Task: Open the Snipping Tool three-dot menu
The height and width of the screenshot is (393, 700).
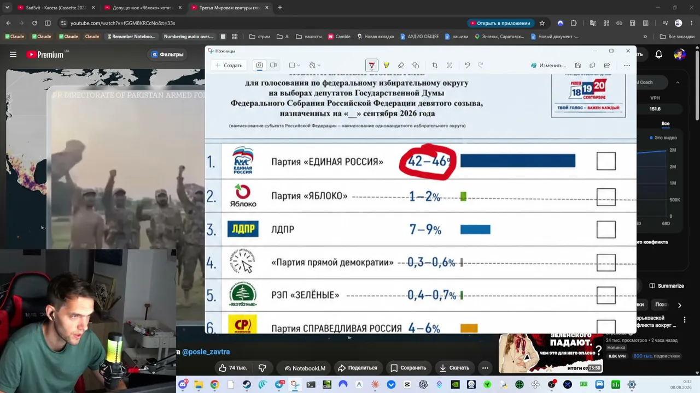Action: 627,65
